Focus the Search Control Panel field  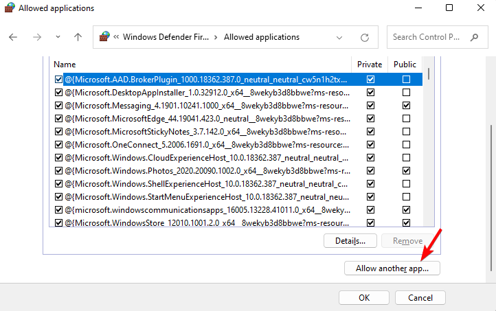pos(437,37)
